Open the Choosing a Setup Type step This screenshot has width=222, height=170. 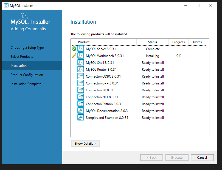pyautogui.click(x=27, y=48)
